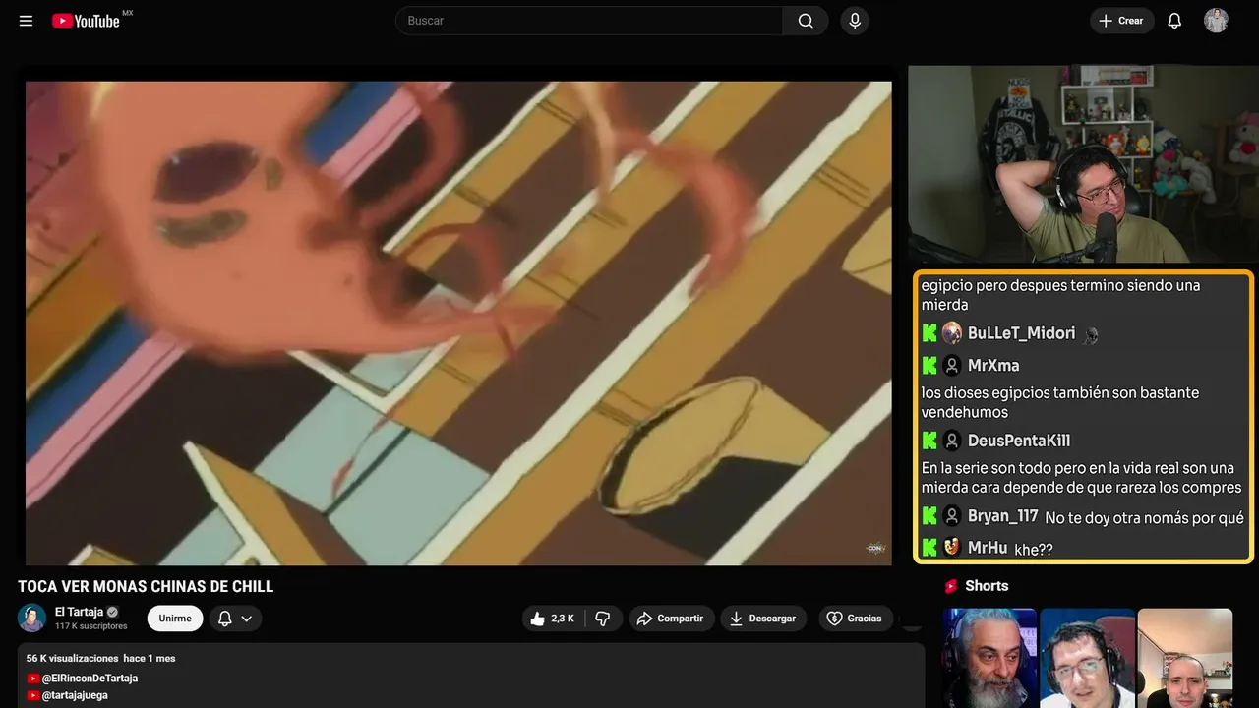The width and height of the screenshot is (1259, 708).
Task: Click the verified badge next to El Tartaja
Action: click(x=112, y=612)
